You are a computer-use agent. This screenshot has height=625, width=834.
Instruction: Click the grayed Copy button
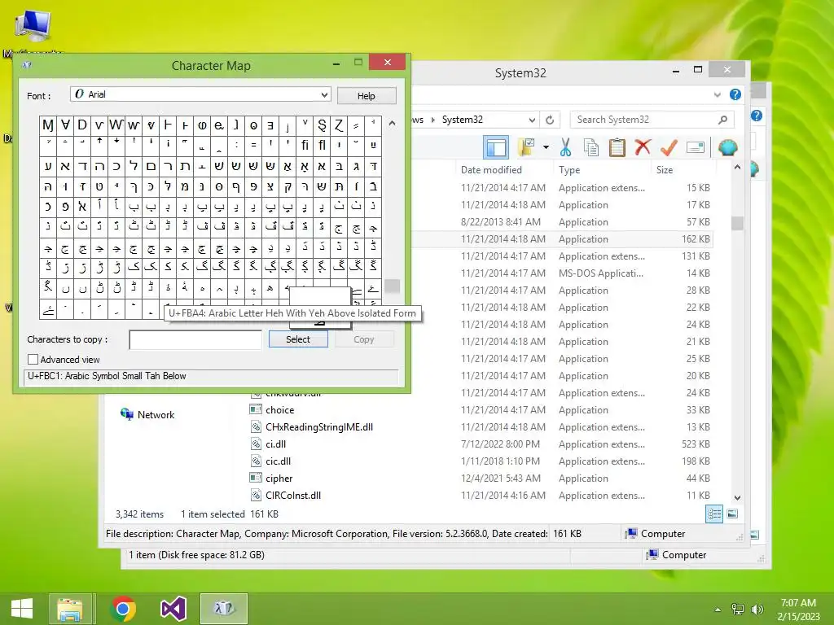coord(364,339)
